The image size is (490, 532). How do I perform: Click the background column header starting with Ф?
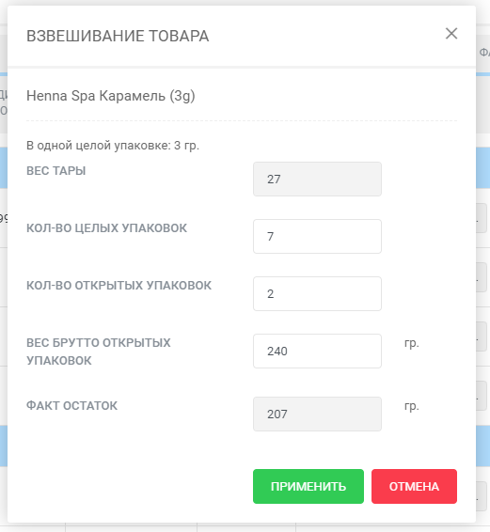point(484,53)
